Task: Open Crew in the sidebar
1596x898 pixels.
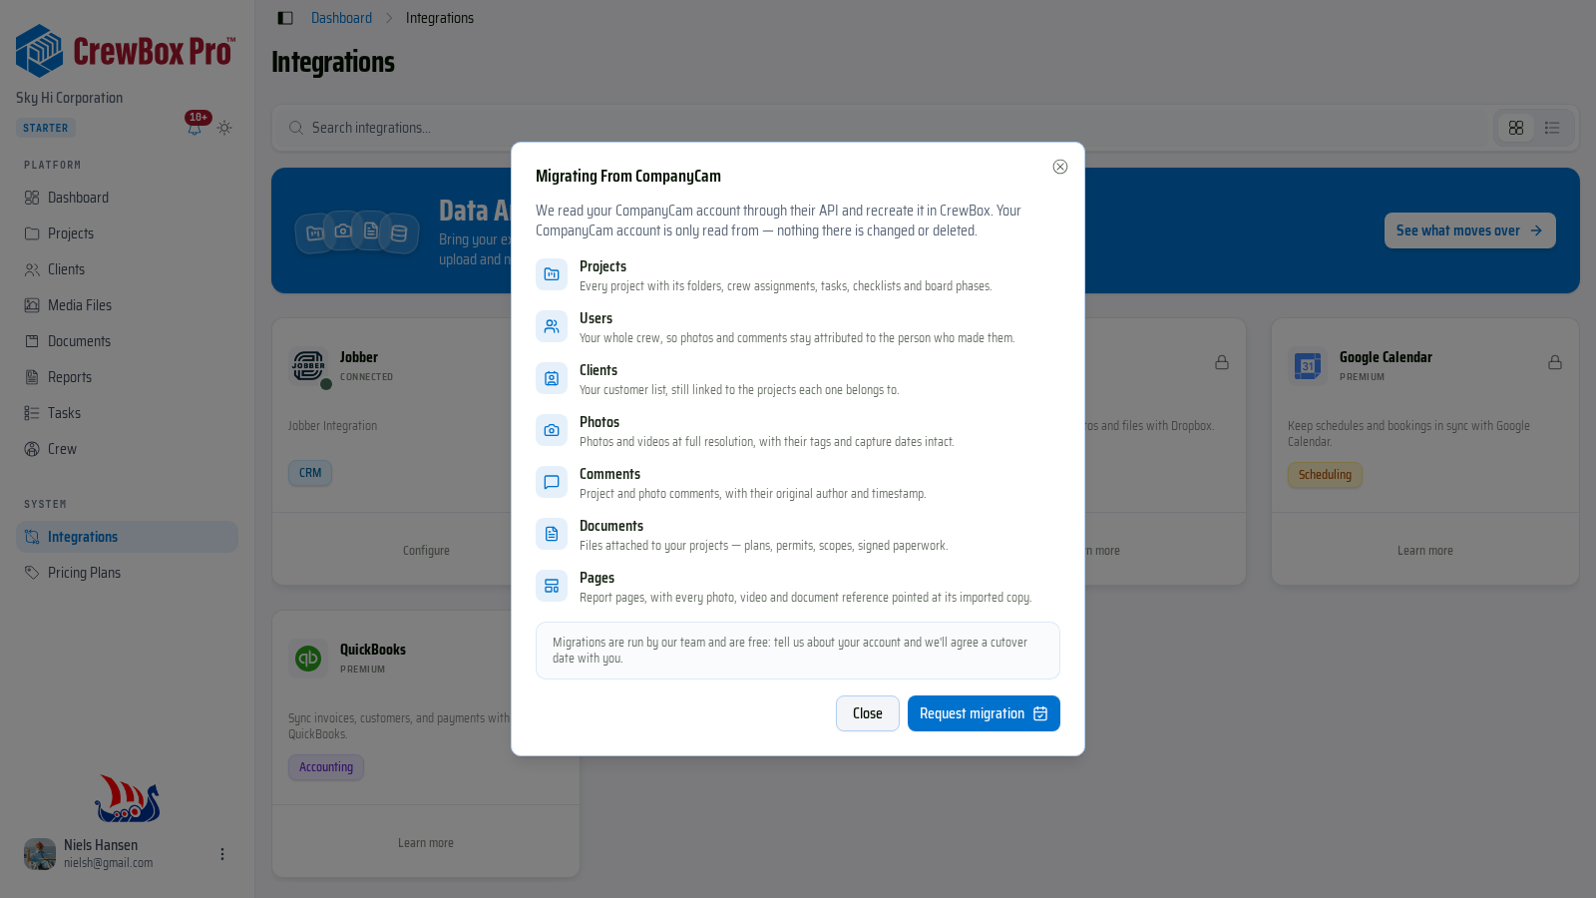Action: pos(127,449)
